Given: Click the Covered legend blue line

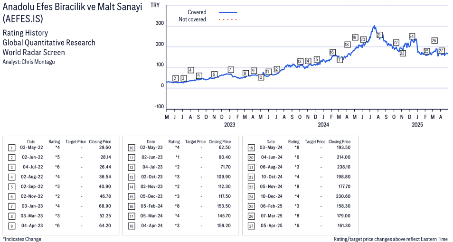Looking at the screenshot, I should pyautogui.click(x=228, y=12).
